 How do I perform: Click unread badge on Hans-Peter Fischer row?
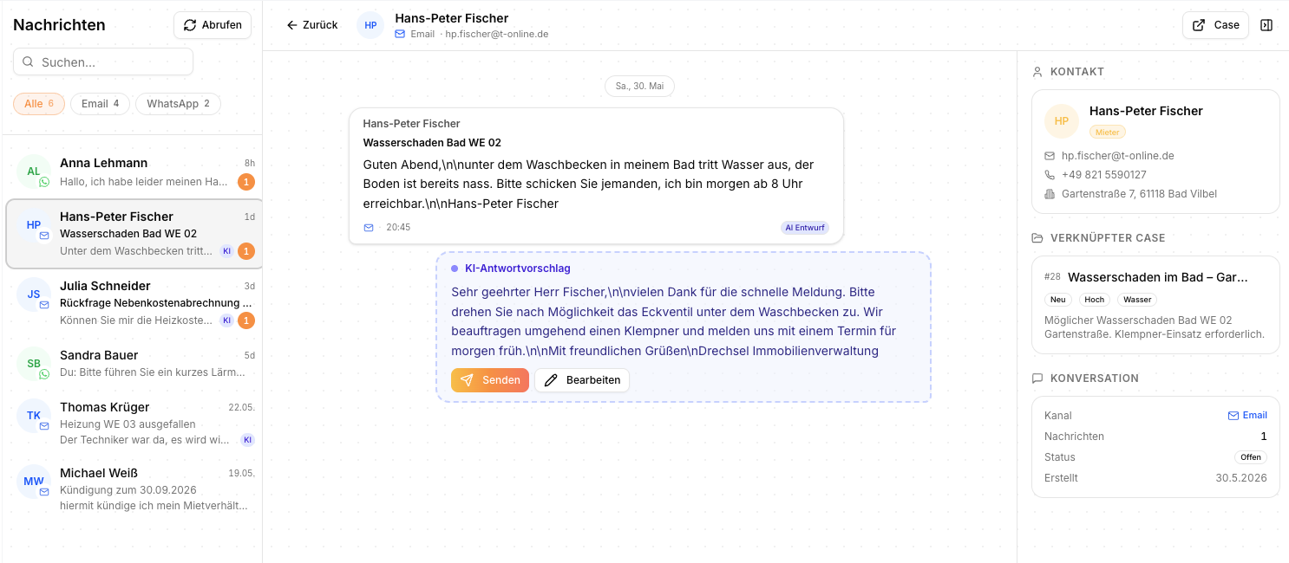click(246, 251)
